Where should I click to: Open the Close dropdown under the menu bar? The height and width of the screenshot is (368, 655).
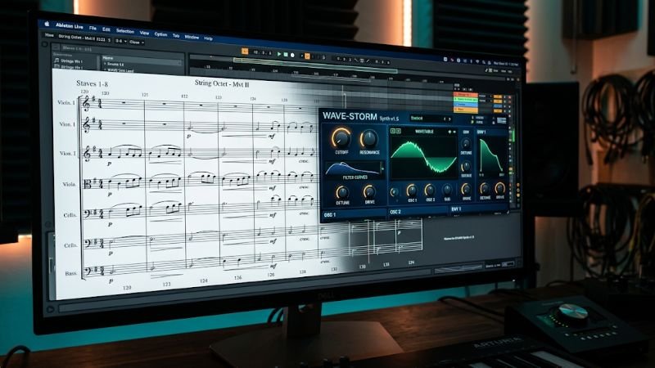click(x=136, y=43)
